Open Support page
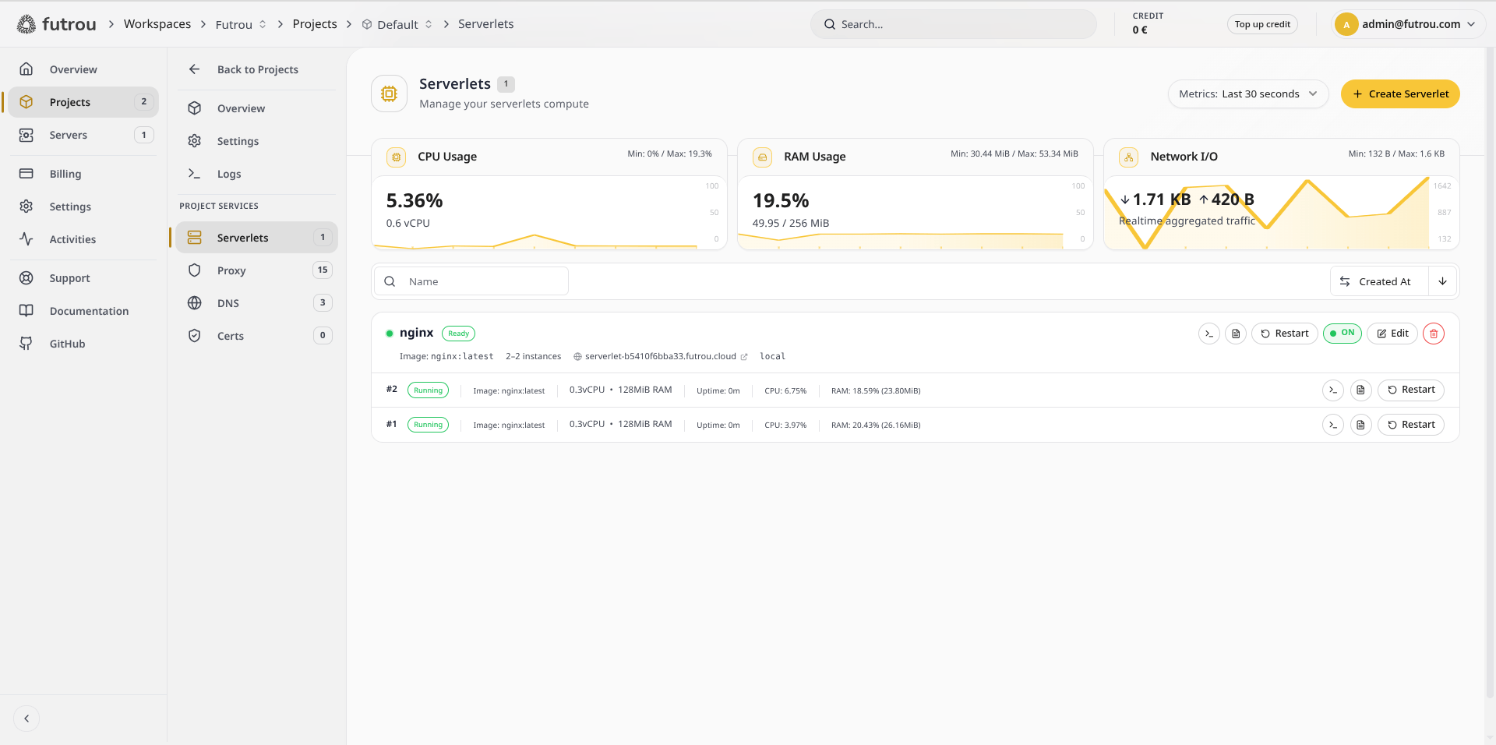 pos(83,278)
